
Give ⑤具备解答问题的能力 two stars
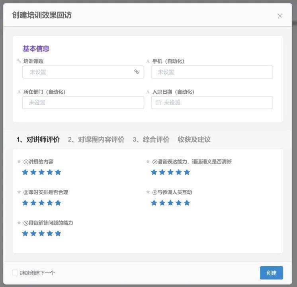33,233
